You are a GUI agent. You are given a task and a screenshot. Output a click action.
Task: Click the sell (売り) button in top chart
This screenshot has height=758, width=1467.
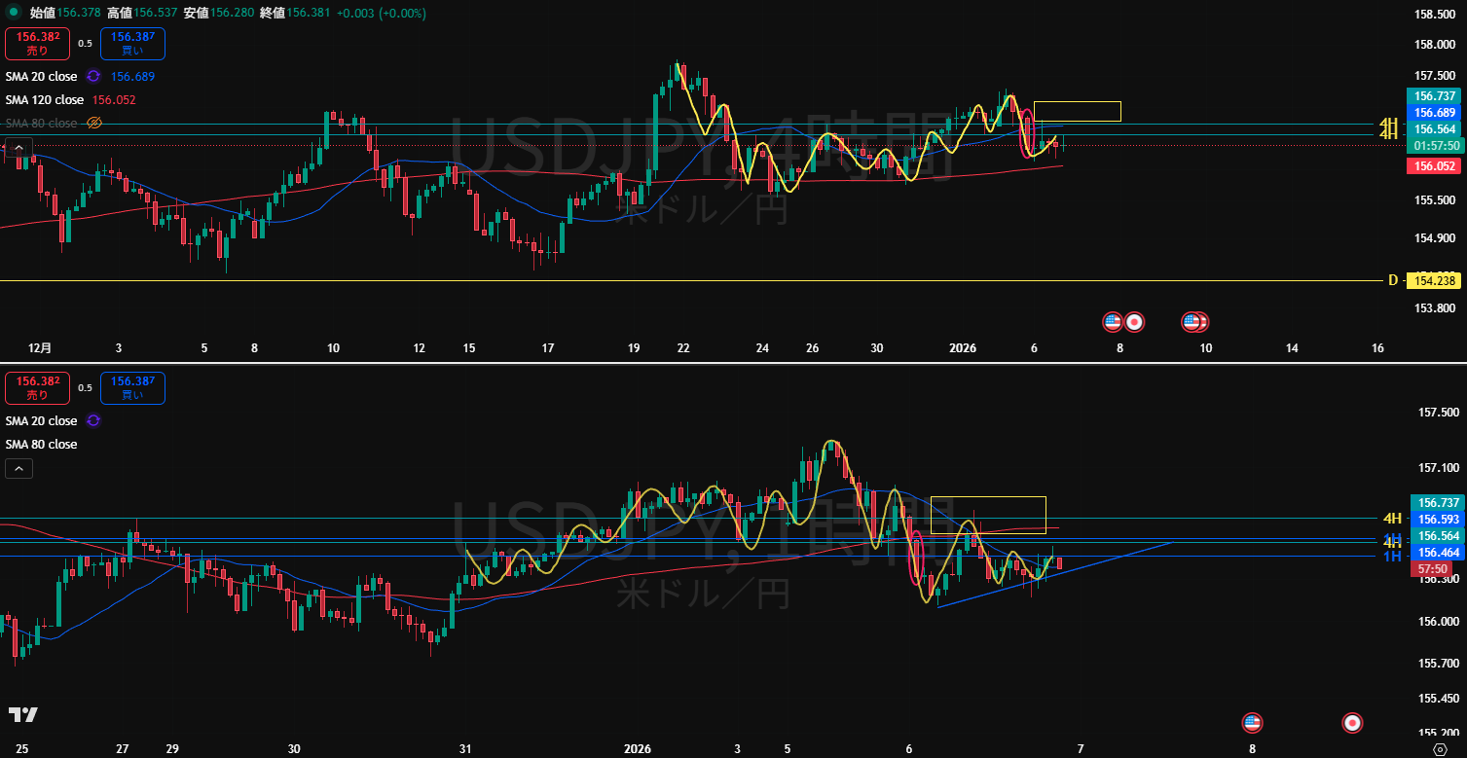pyautogui.click(x=37, y=44)
